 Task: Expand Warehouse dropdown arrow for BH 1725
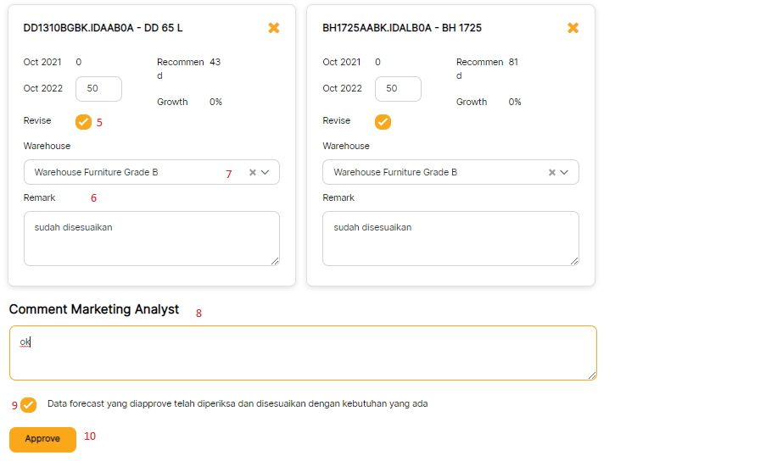coord(565,173)
